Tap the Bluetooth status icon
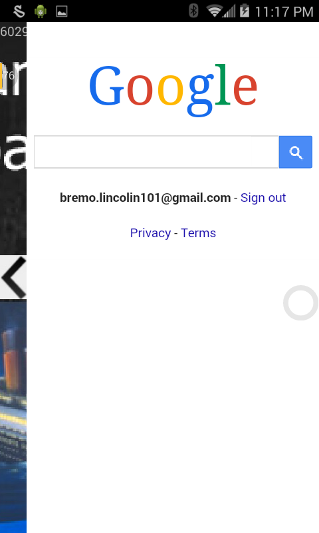 193,11
